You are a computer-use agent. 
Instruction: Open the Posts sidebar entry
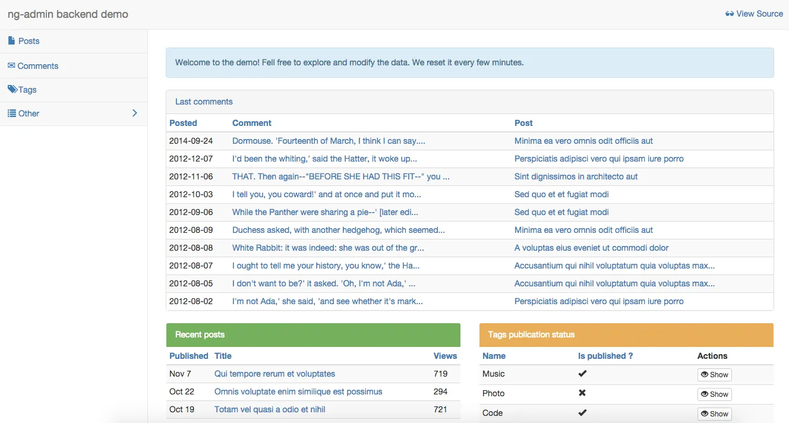29,40
